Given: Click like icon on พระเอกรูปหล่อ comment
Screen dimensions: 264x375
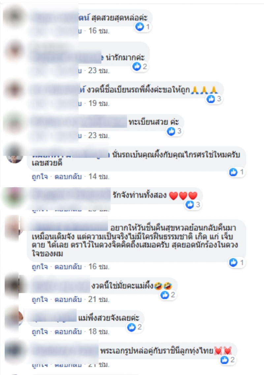Looking at the screenshot, I should point(224,360).
